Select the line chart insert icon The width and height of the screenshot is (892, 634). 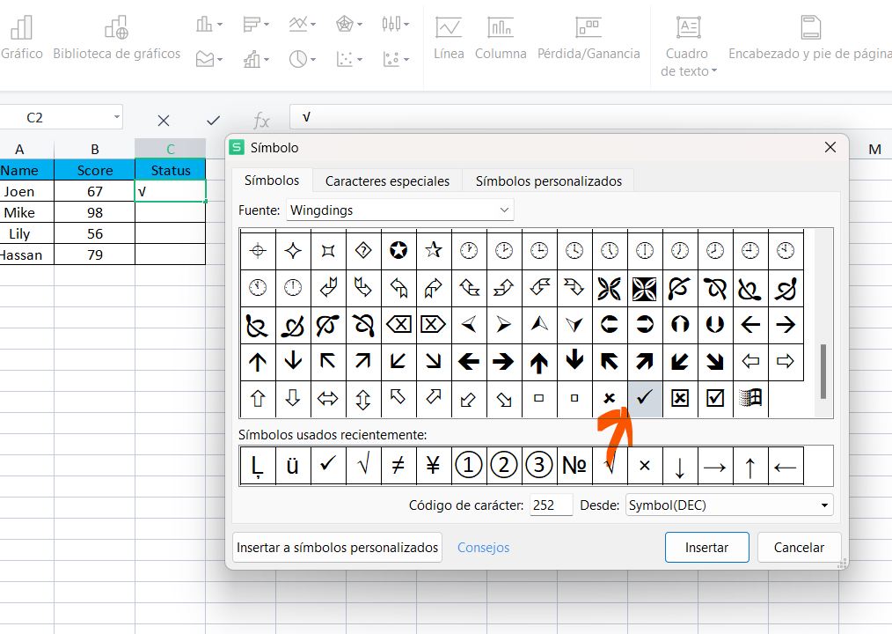297,24
